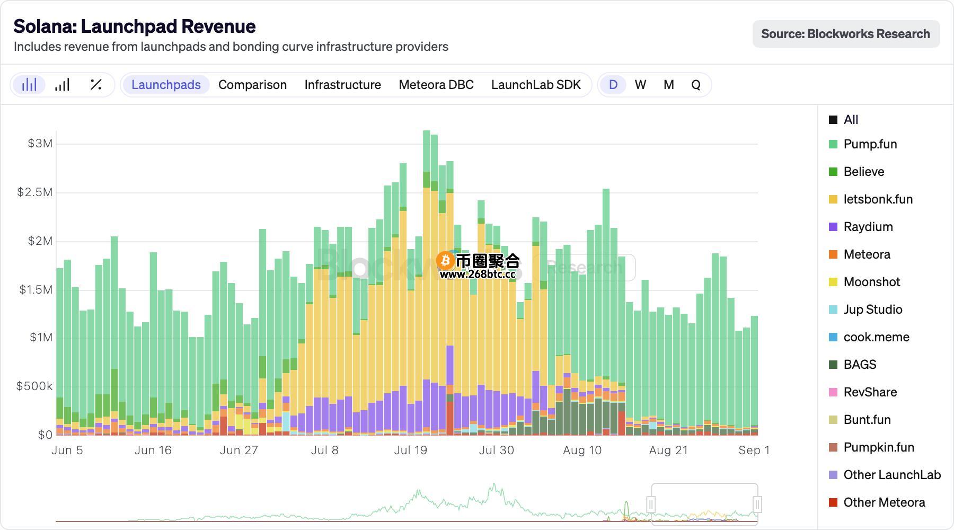Open the LaunchLab SDK tab
954x530 pixels.
(x=536, y=85)
